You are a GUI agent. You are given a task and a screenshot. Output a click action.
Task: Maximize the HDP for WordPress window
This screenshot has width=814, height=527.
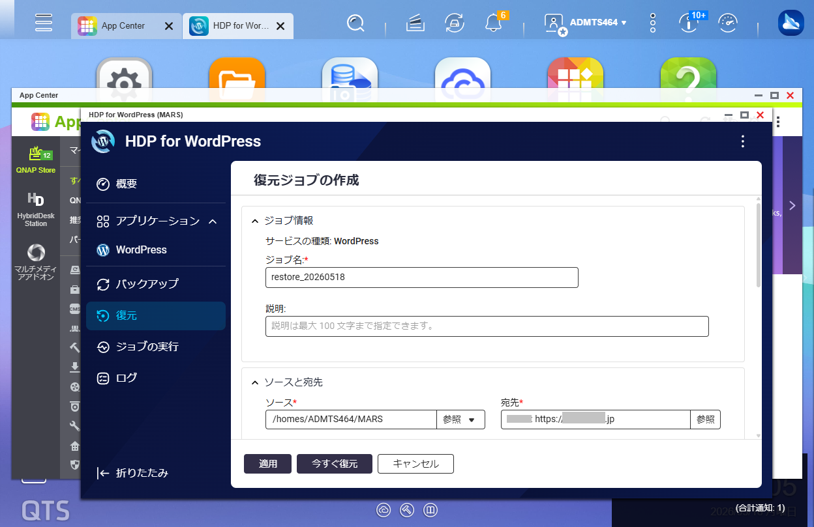click(x=744, y=115)
